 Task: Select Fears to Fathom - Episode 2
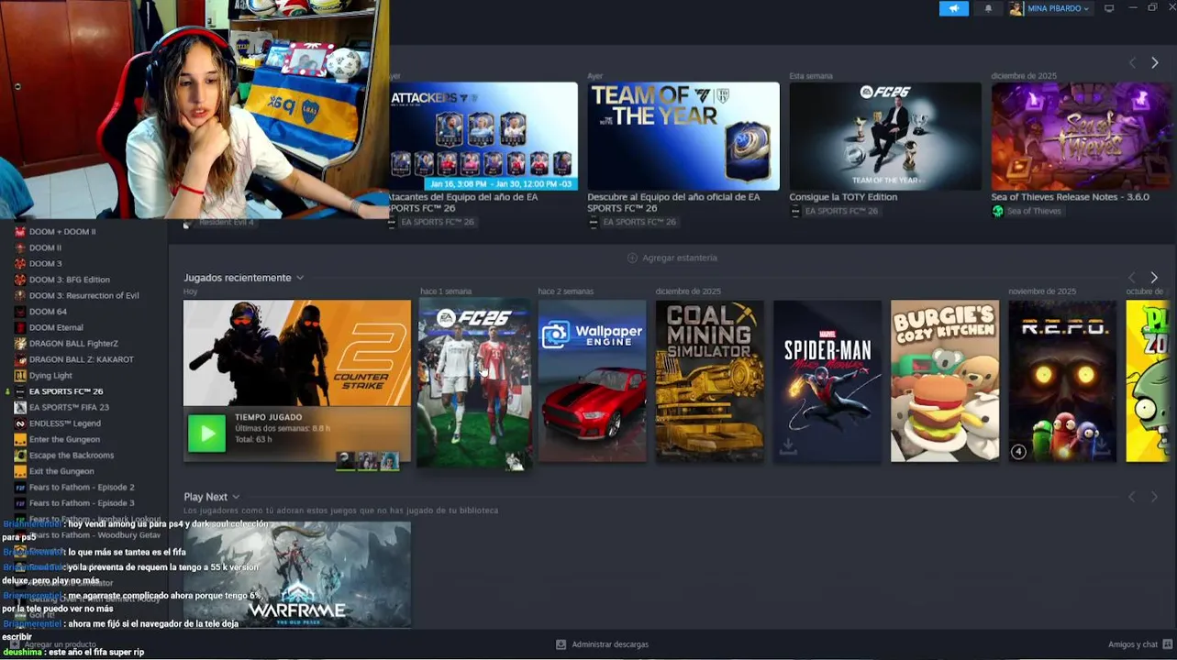click(82, 487)
